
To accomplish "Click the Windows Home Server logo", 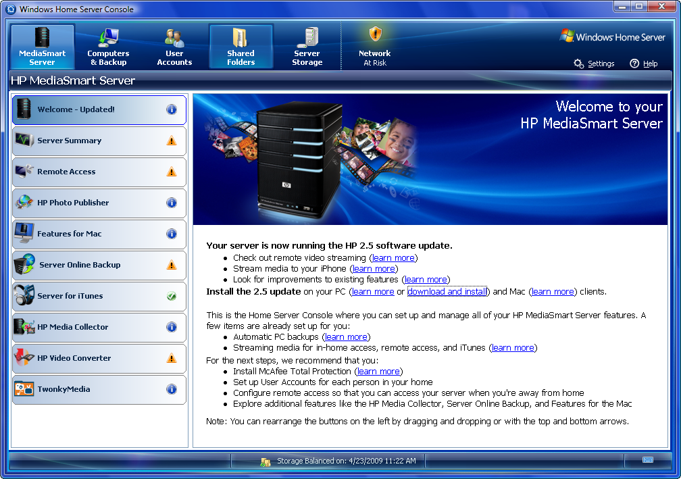I will (x=612, y=36).
